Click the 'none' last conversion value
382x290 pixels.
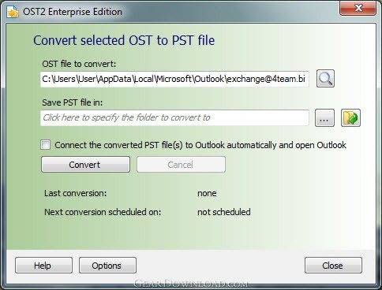pyautogui.click(x=207, y=193)
